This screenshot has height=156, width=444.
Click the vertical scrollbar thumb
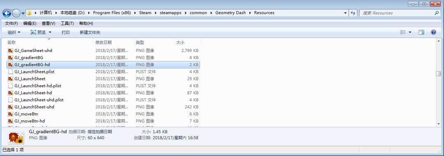(x=438, y=74)
